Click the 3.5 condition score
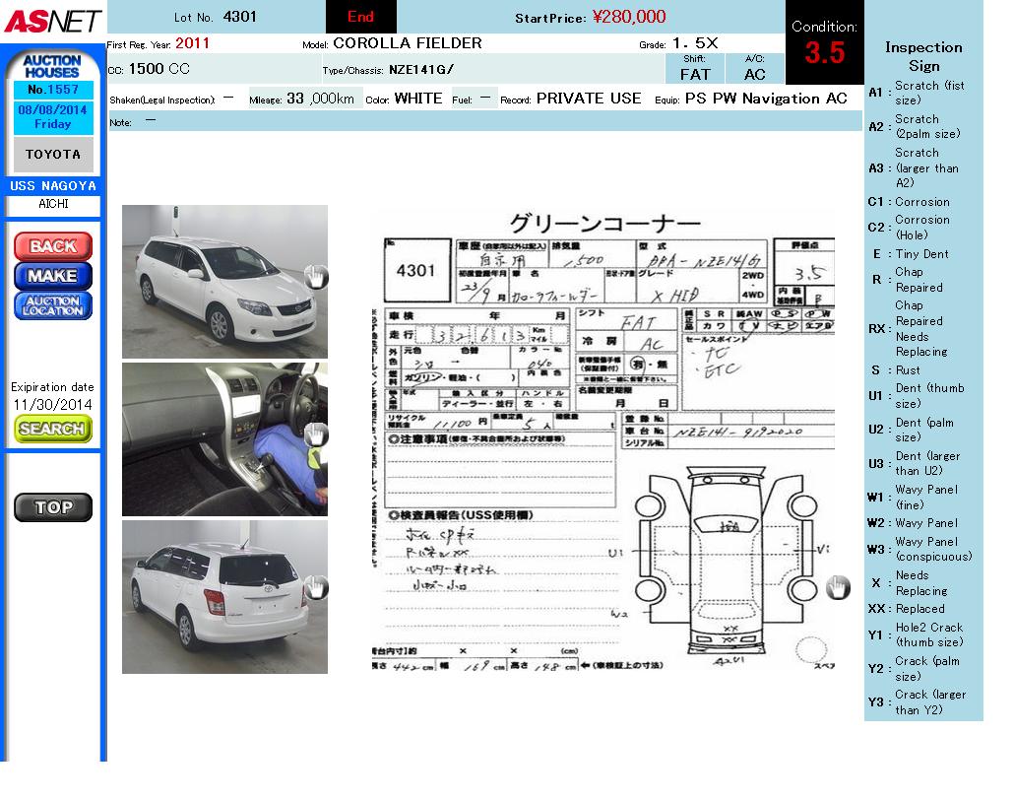The image size is (1014, 801). click(x=824, y=53)
